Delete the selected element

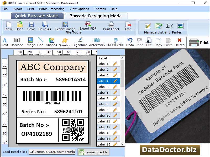(x=179, y=42)
